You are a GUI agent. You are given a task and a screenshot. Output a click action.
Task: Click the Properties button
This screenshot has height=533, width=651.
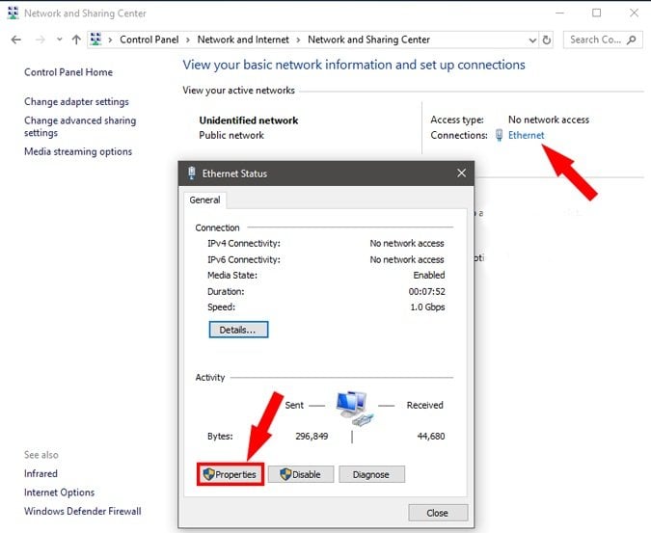231,474
